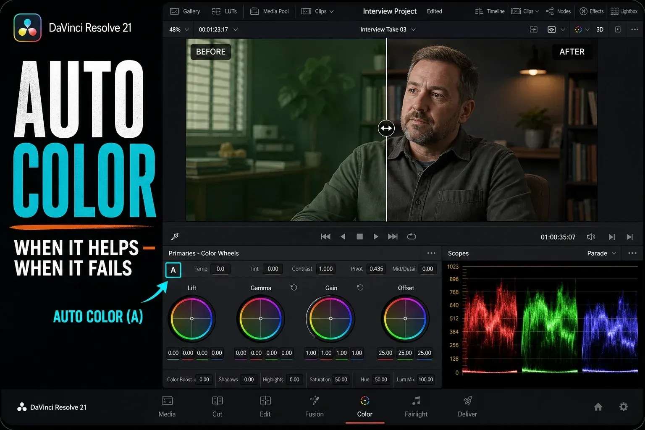The height and width of the screenshot is (430, 645).
Task: Open the Effects library
Action: coord(591,11)
